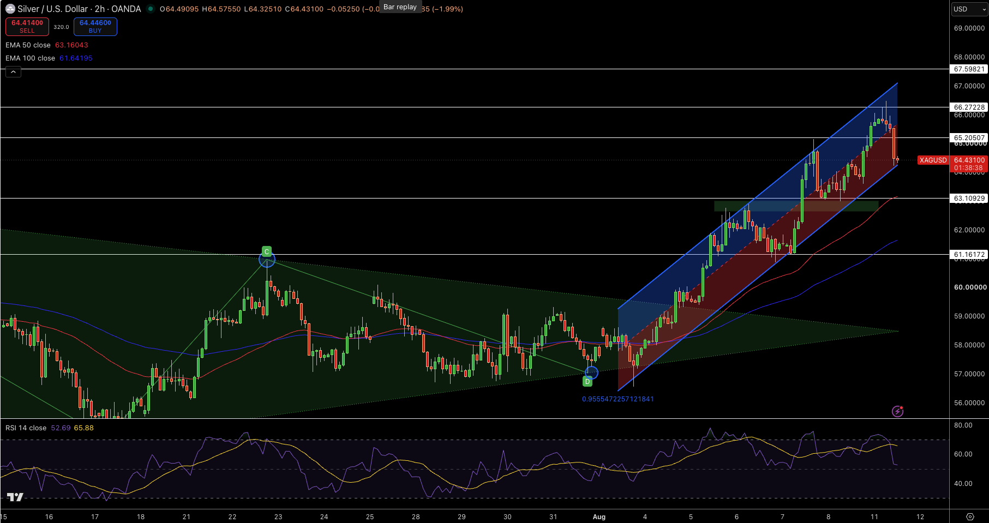The height and width of the screenshot is (523, 989).
Task: Click the 23 date label on time axis
Action: click(278, 517)
